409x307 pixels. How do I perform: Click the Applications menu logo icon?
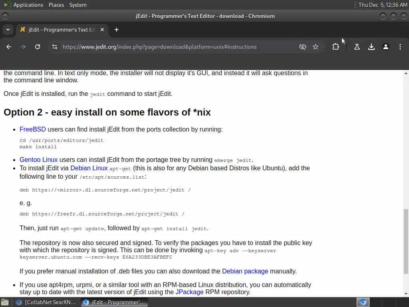(x=7, y=5)
